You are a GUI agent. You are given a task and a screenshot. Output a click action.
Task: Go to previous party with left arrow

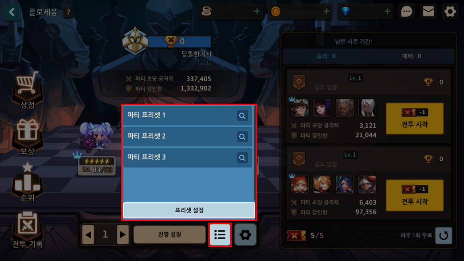point(87,235)
